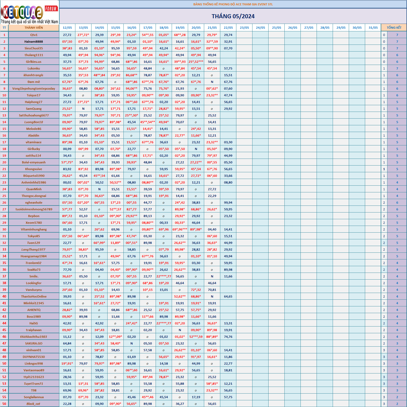Image resolution: width=407 pixels, height=407 pixels.
Task: Click the THÁNG 05/2024 title
Action: click(233, 16)
